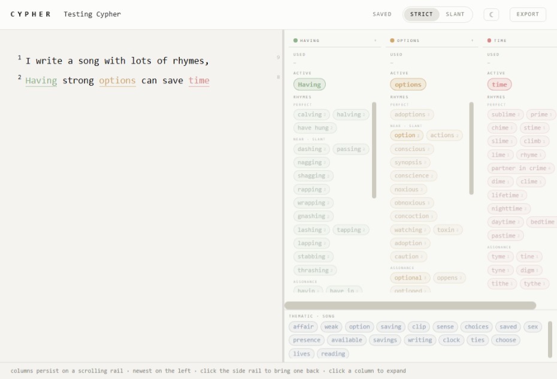Pick the rhyme chip synopsis

click(x=410, y=162)
